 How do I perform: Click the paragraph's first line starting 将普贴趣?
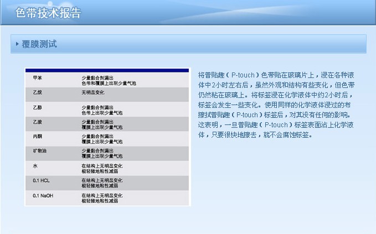click(276, 74)
